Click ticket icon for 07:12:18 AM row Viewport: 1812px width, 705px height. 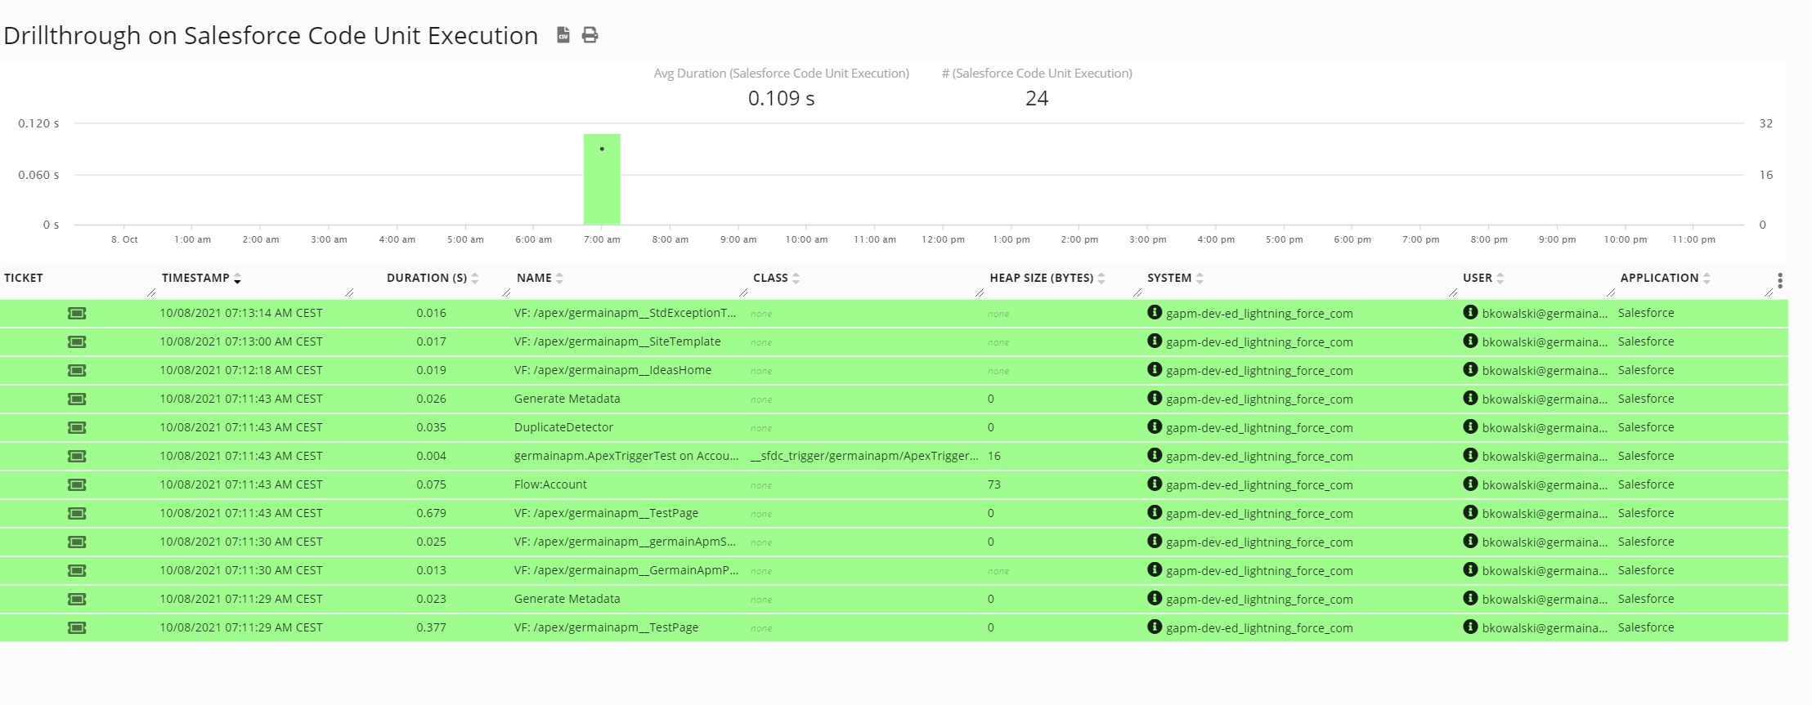coord(77,370)
